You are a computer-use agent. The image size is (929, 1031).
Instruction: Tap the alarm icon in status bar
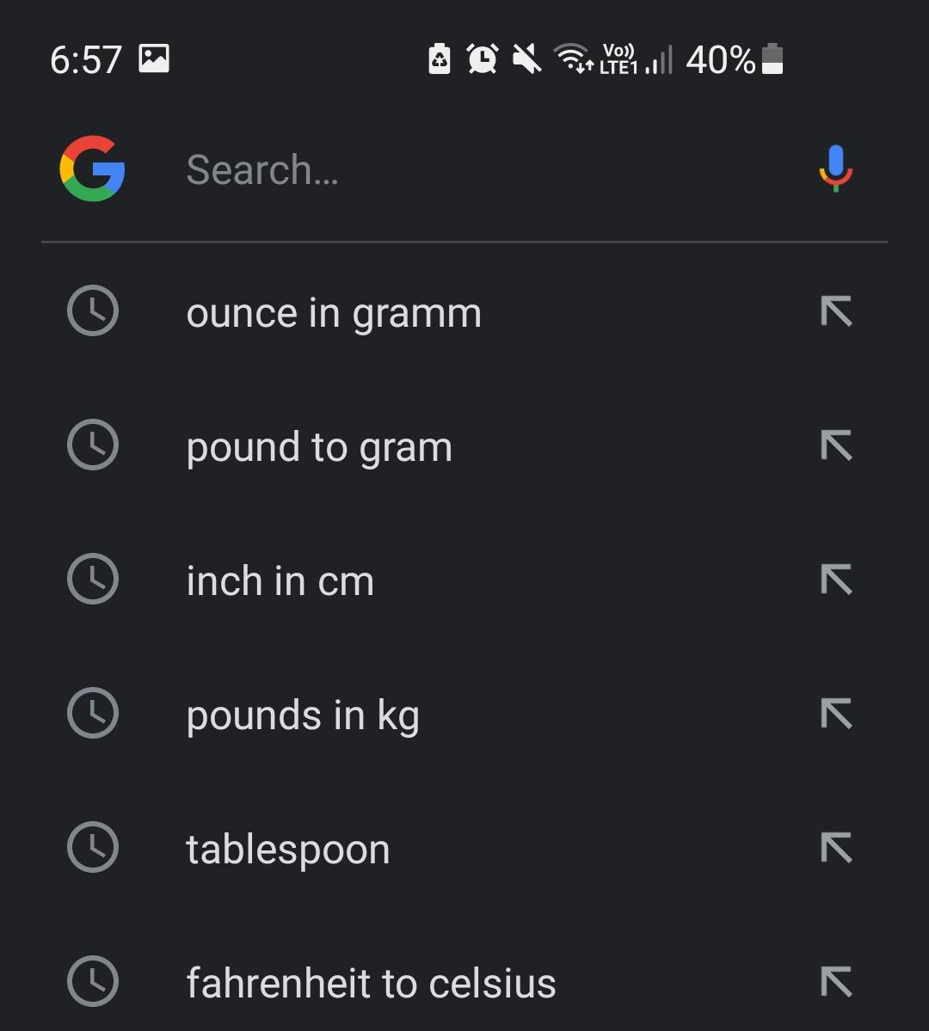[x=483, y=59]
